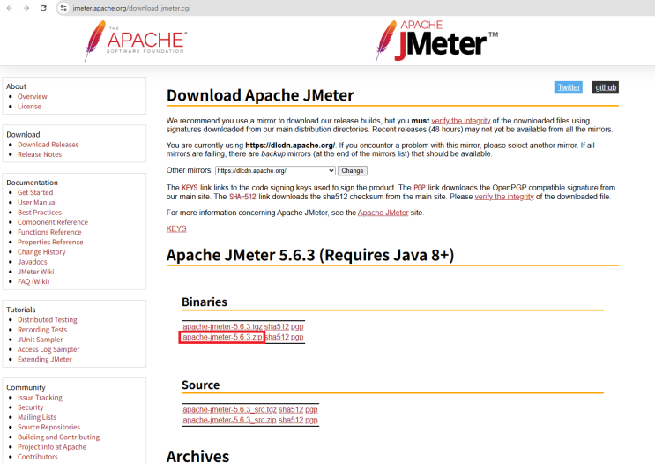This screenshot has height=463, width=655.
Task: Open Component Reference link
Action: pos(53,222)
